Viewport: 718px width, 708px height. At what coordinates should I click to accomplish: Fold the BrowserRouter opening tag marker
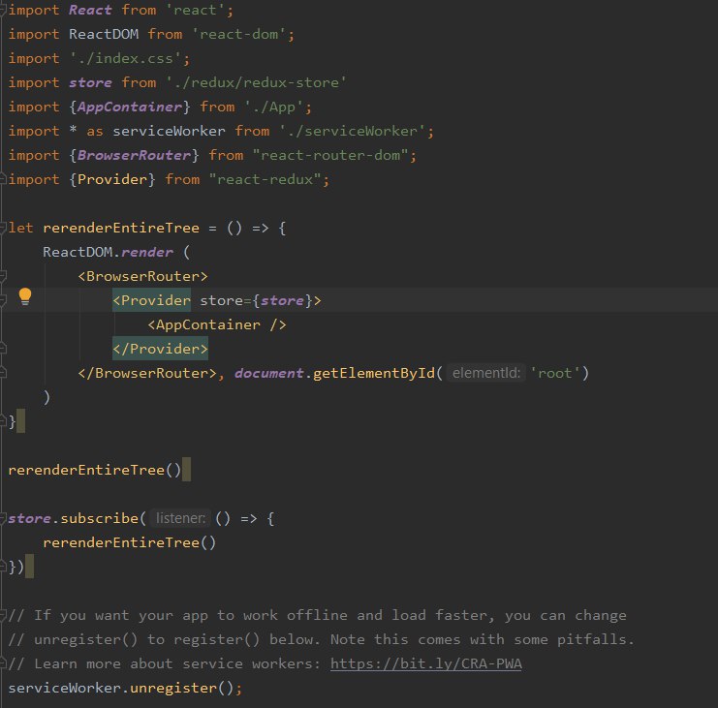point(3,276)
